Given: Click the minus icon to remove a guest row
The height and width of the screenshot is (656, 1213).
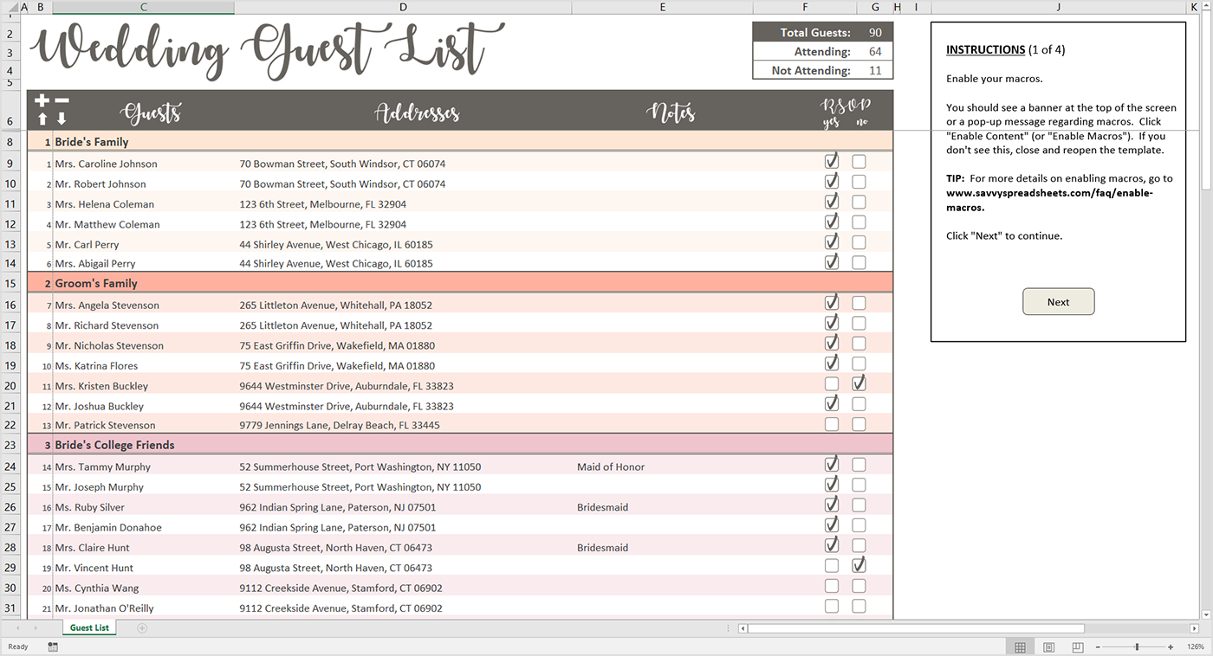Looking at the screenshot, I should pyautogui.click(x=62, y=101).
